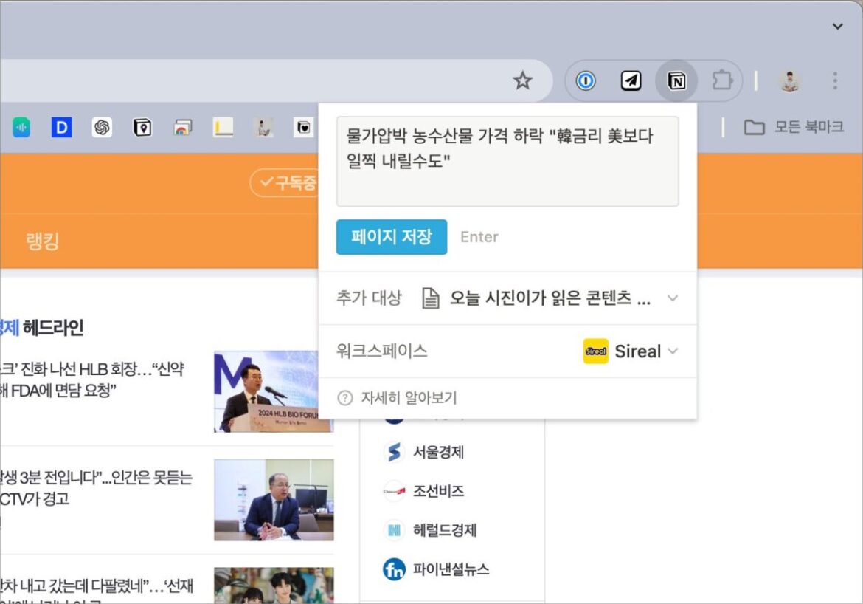
Task: Edit the clipped page title text field
Action: click(x=507, y=161)
